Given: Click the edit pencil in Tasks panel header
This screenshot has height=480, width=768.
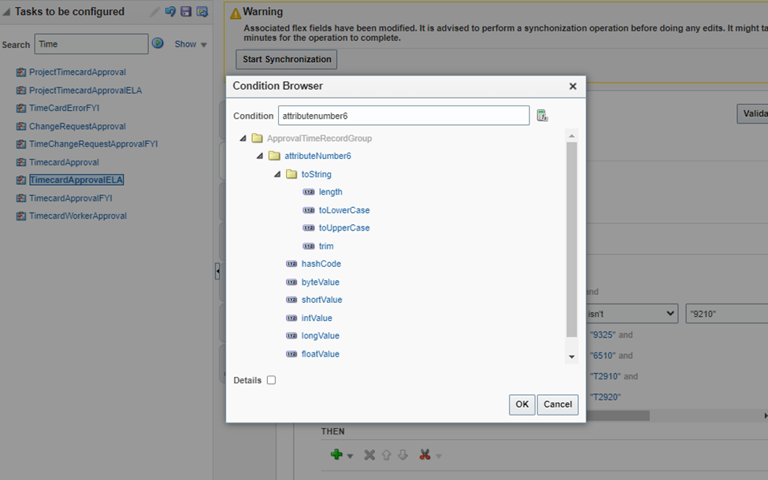Looking at the screenshot, I should [154, 11].
